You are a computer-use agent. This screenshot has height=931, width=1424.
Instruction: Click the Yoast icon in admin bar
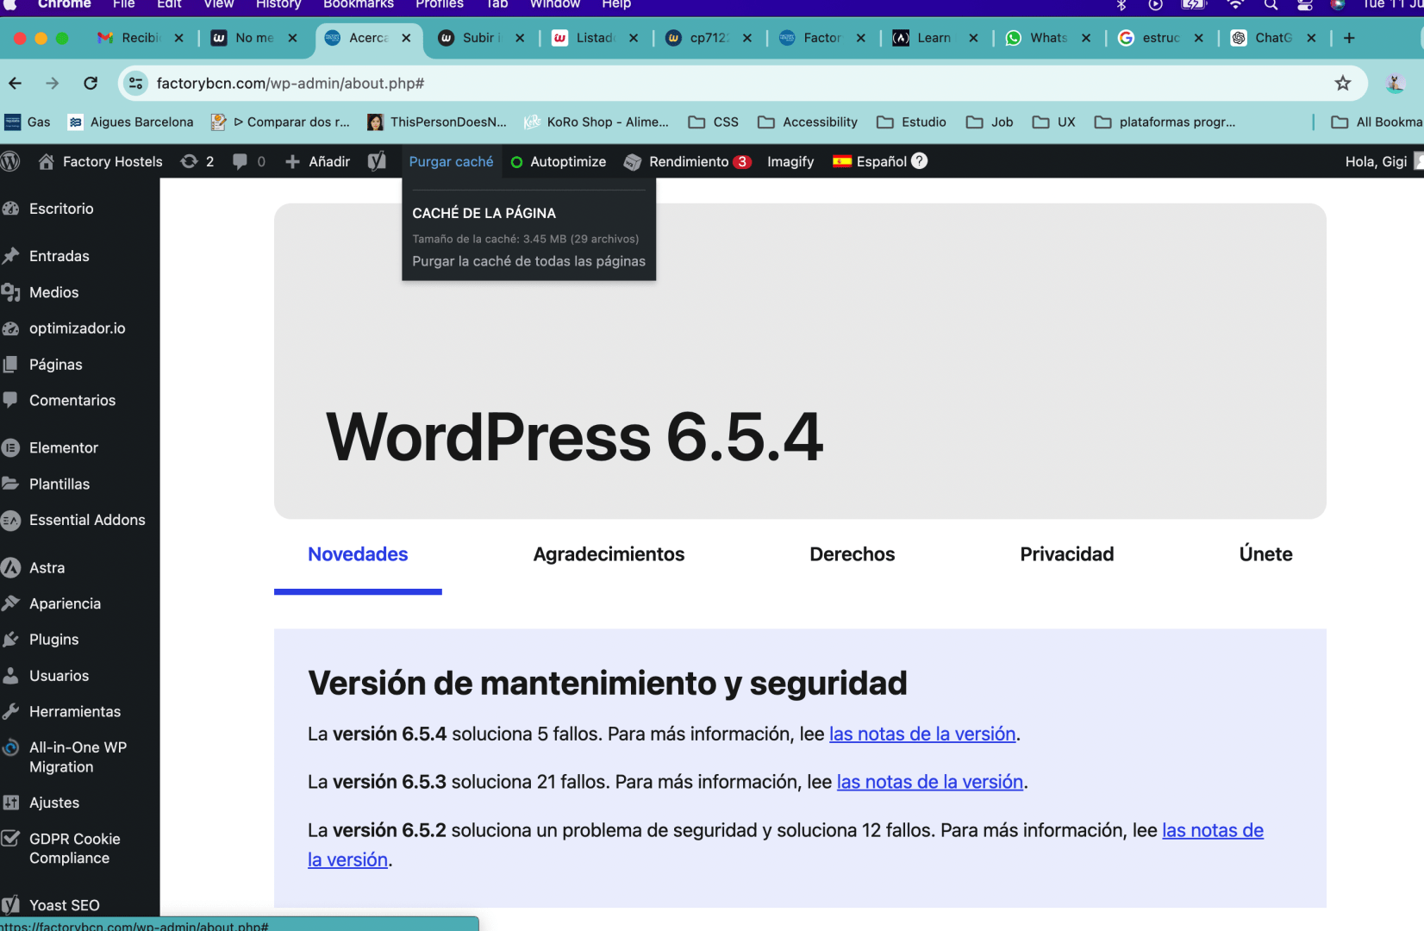pyautogui.click(x=377, y=161)
